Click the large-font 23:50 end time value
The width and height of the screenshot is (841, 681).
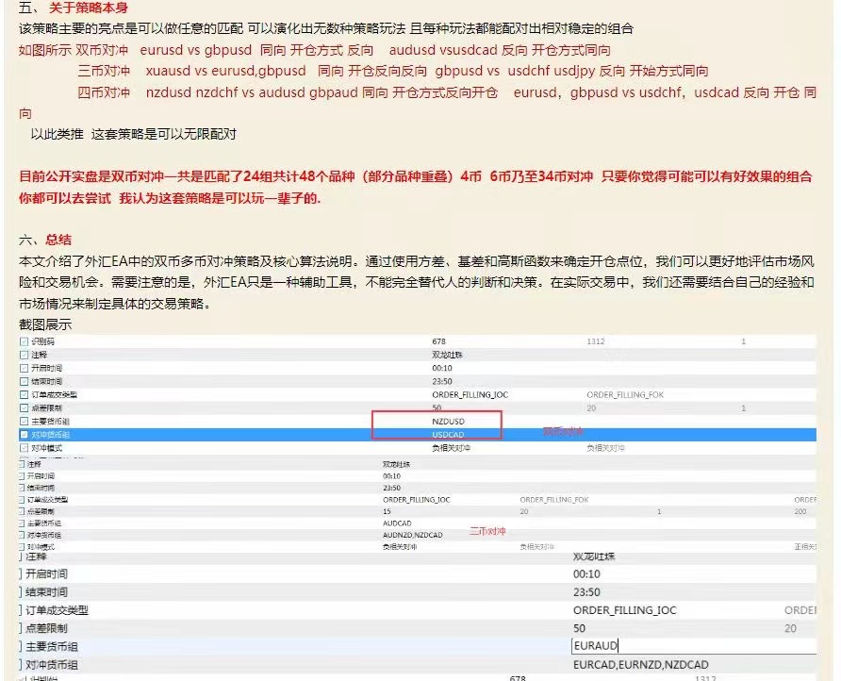pos(586,592)
